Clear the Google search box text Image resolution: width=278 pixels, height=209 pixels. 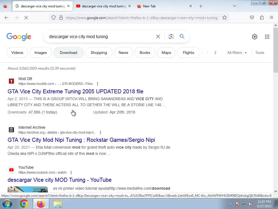tap(158, 37)
